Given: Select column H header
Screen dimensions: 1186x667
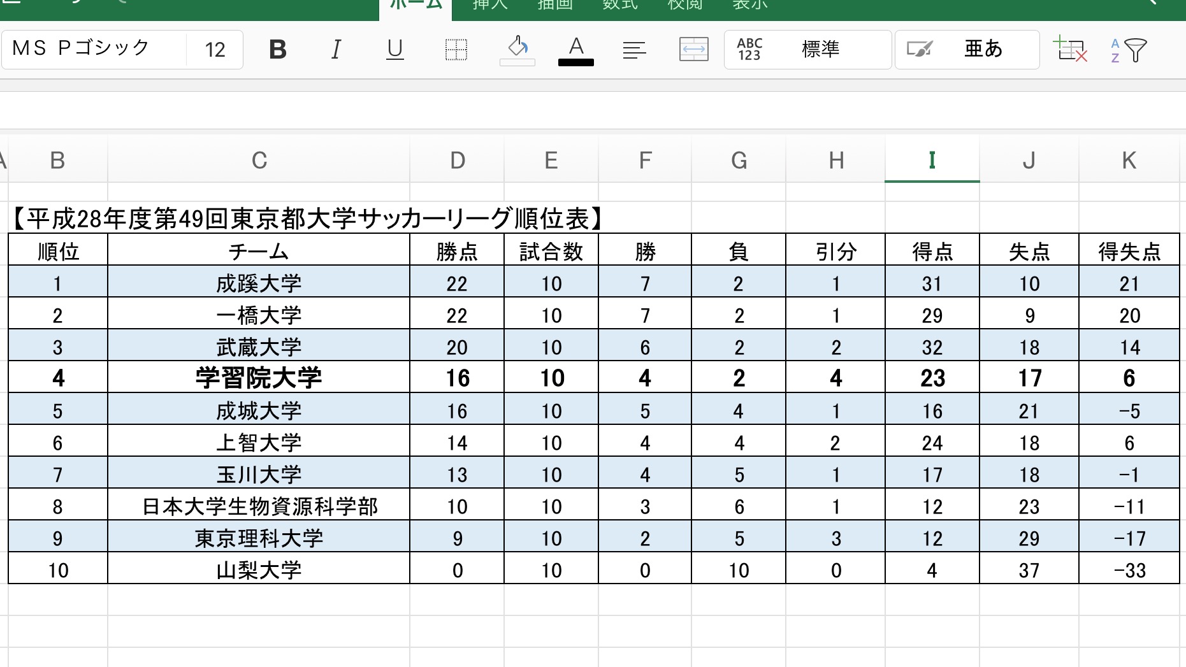Looking at the screenshot, I should click(835, 160).
